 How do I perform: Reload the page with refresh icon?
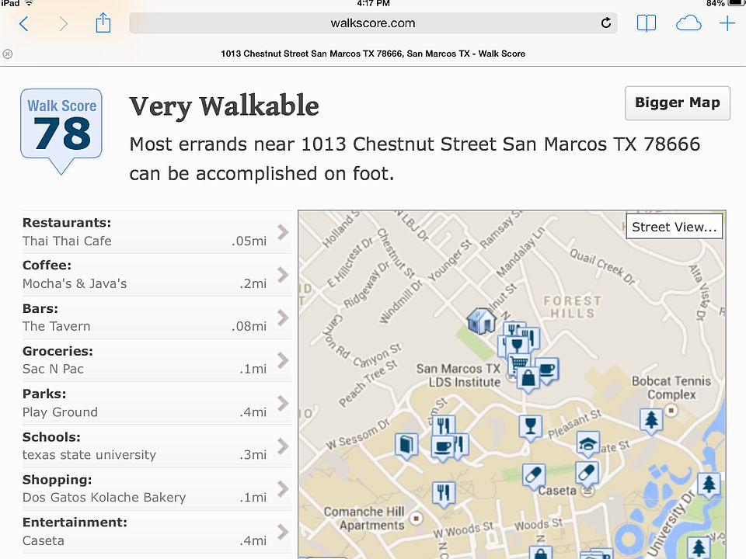(605, 23)
